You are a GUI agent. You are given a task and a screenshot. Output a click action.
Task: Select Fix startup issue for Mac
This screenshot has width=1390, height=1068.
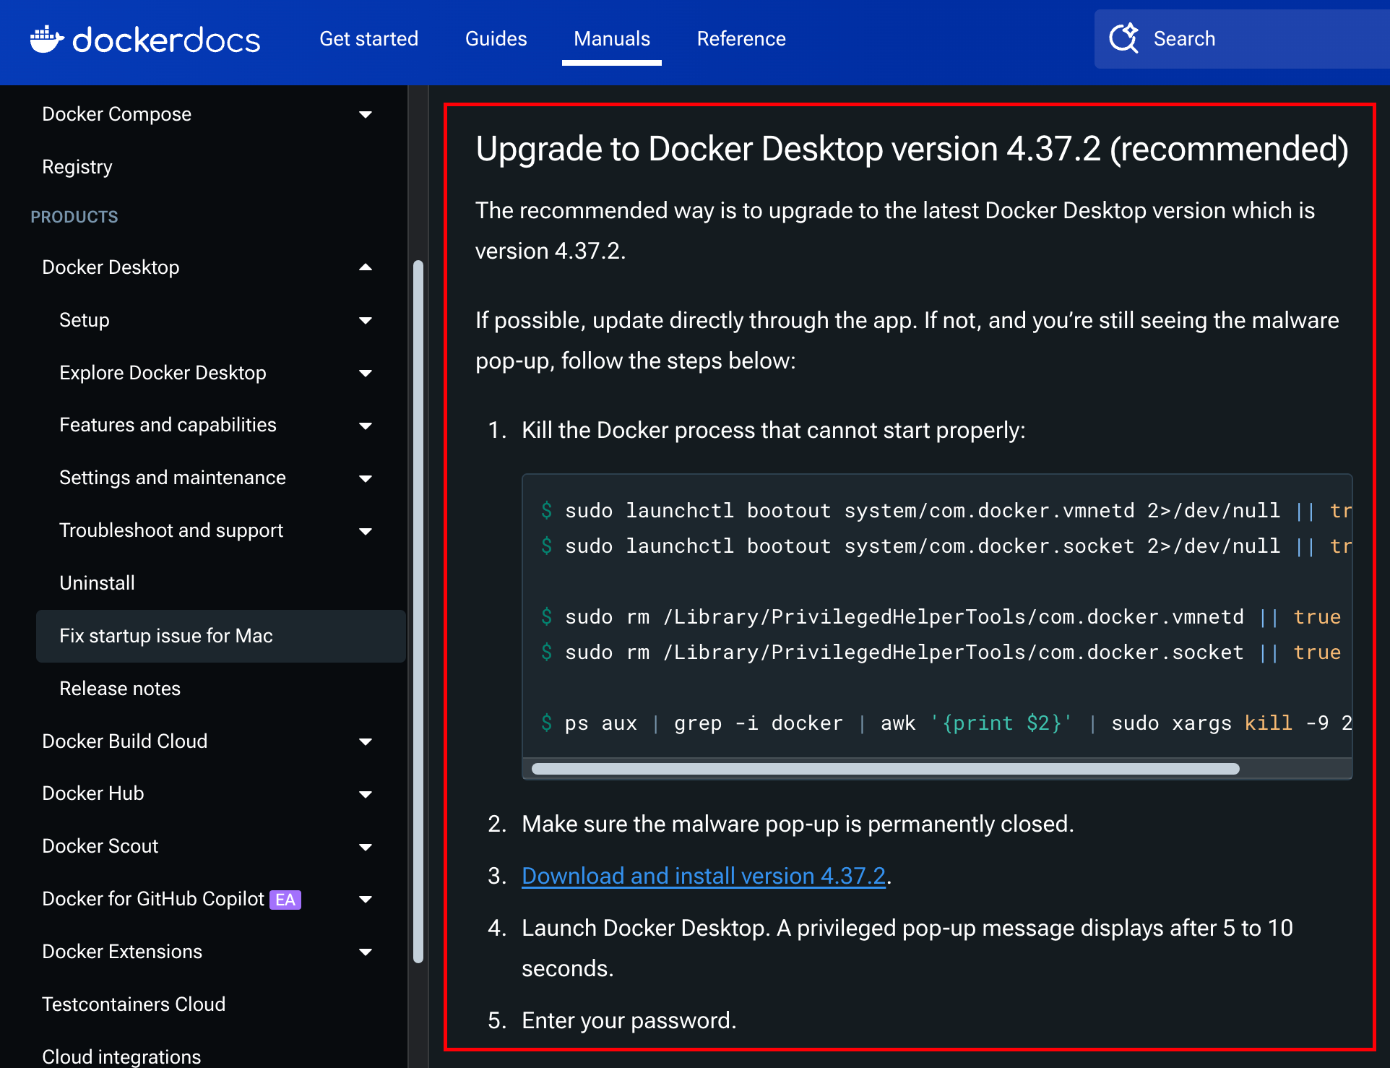click(220, 636)
